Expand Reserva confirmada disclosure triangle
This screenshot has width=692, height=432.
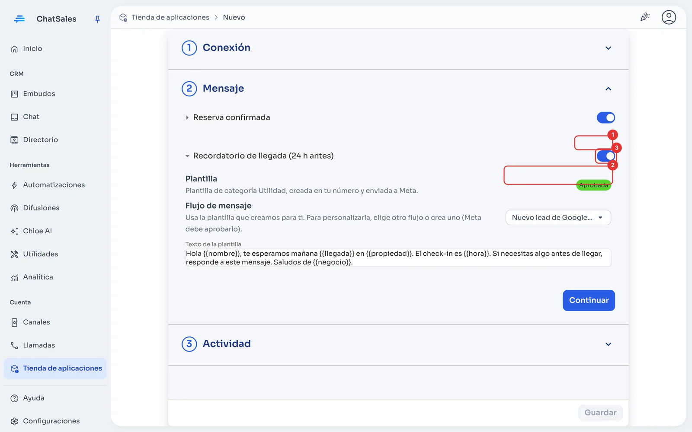click(x=187, y=118)
